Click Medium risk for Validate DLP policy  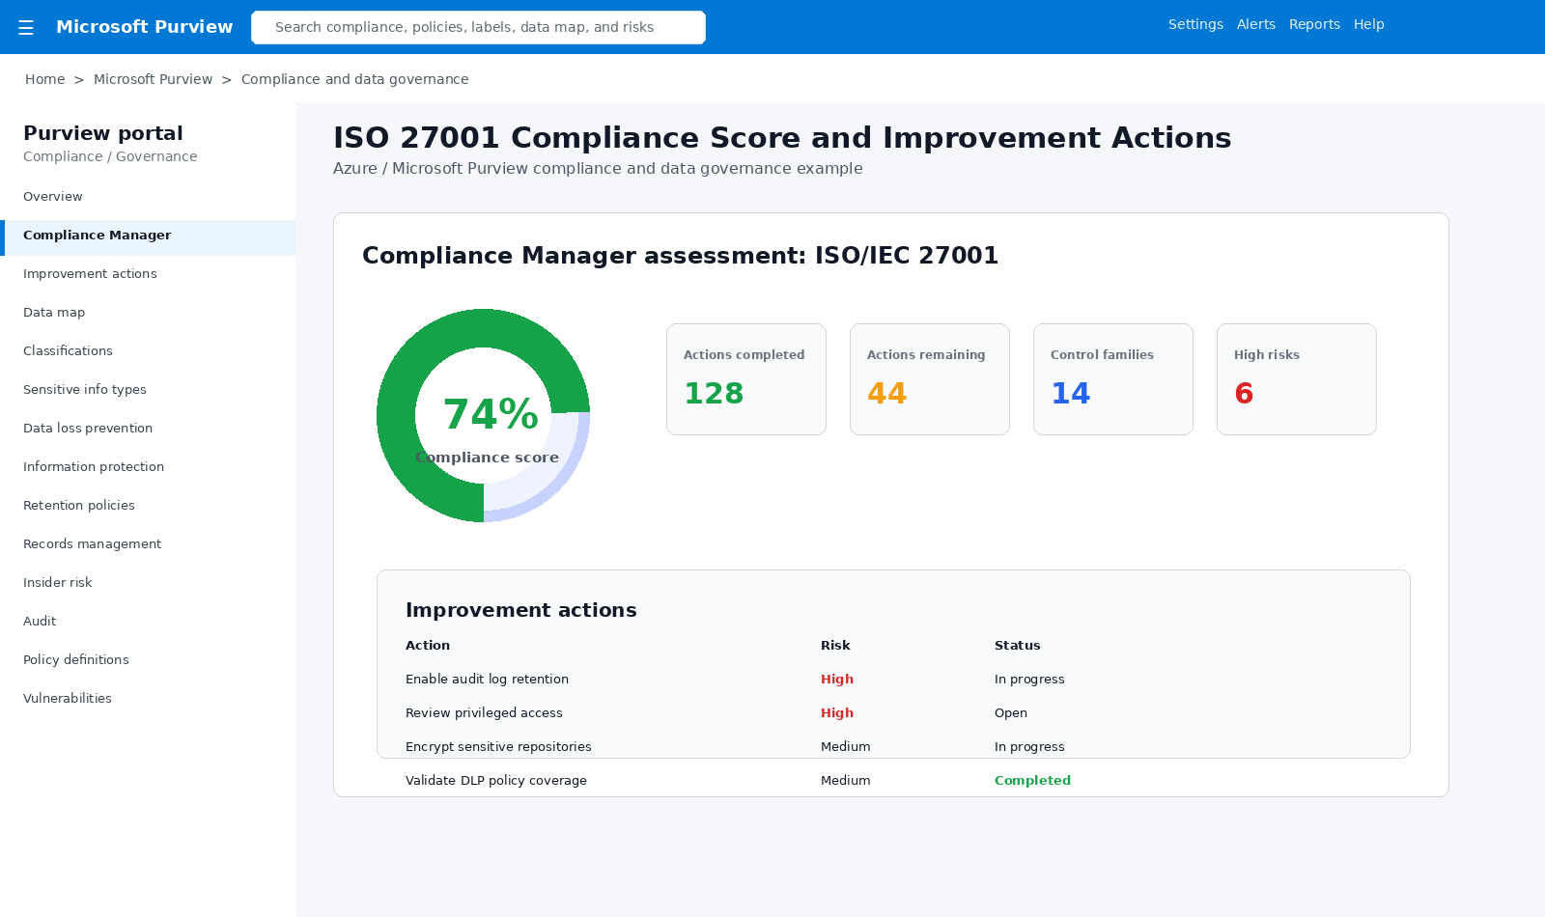click(x=846, y=781)
